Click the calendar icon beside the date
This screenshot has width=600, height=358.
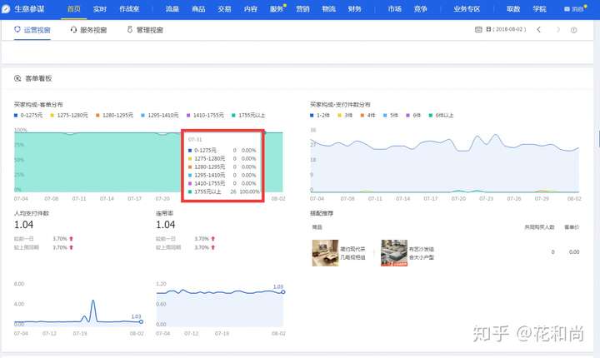[477, 29]
